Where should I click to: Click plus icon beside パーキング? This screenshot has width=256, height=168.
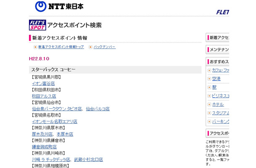point(209,121)
